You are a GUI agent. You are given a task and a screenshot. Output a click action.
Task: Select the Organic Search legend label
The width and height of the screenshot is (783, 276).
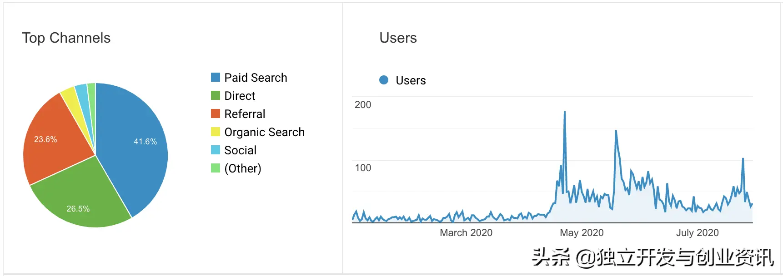[264, 132]
